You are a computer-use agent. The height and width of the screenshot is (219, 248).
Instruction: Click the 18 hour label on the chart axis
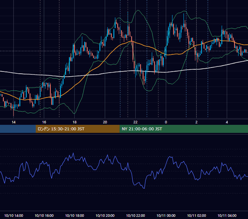[74, 122]
